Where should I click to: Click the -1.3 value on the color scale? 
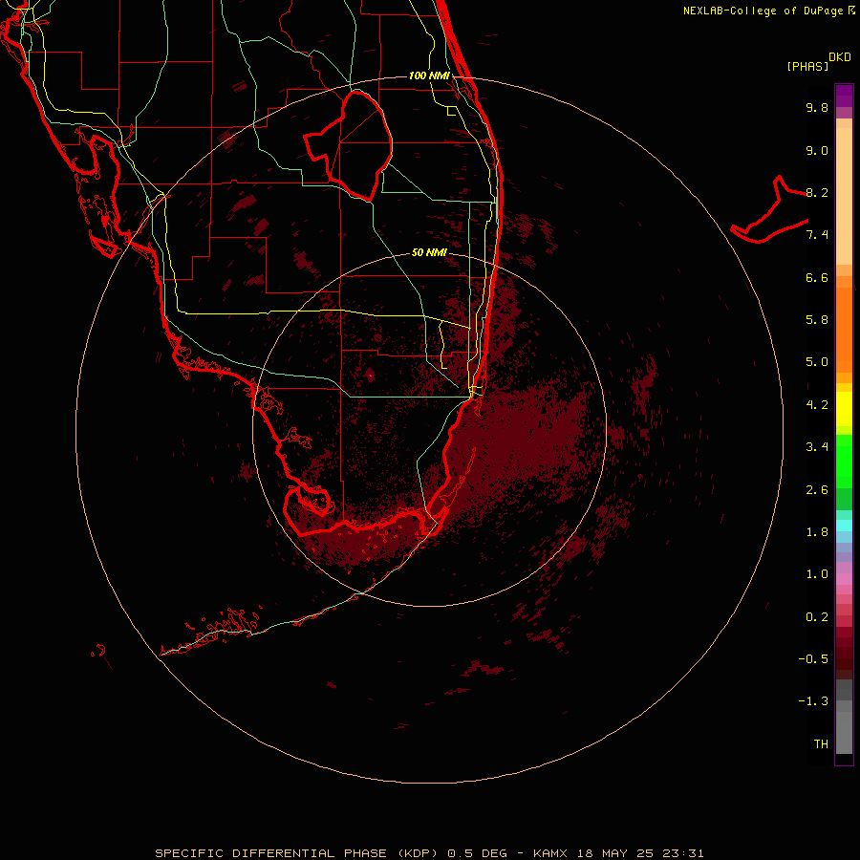(x=813, y=701)
